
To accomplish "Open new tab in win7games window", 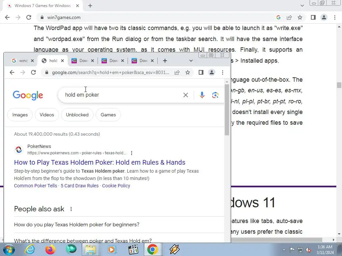I will 90,6.
